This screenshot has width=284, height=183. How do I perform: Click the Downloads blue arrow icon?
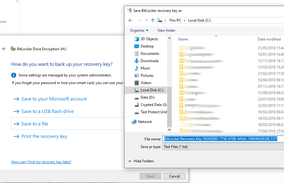[137, 61]
